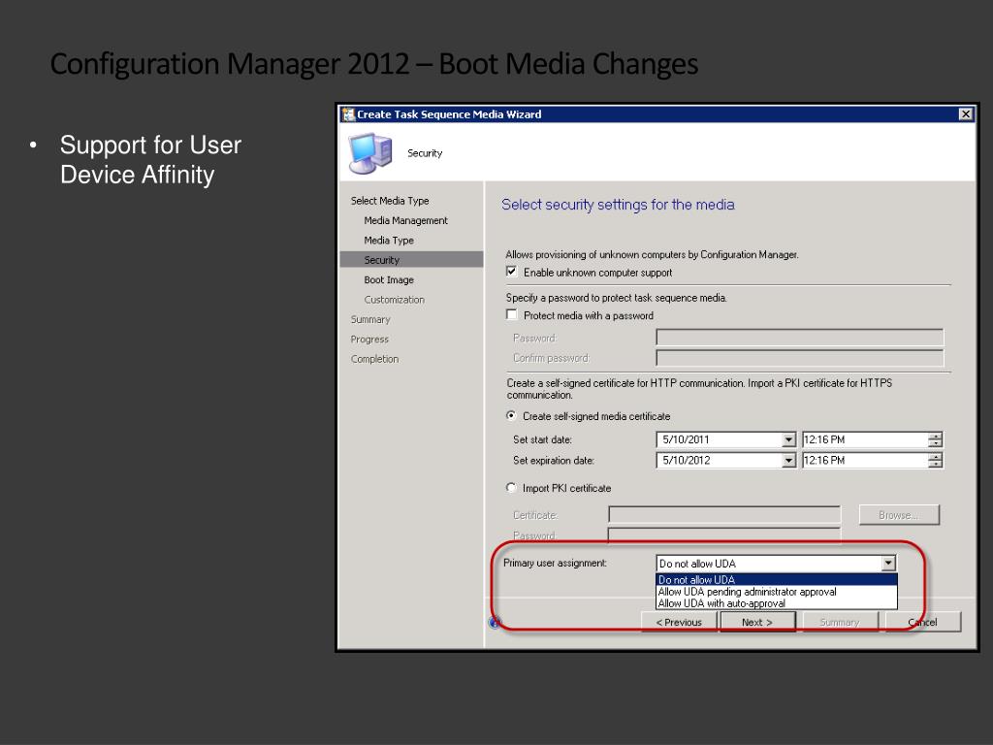
Task: Click the Certificate path input field
Action: coord(724,514)
